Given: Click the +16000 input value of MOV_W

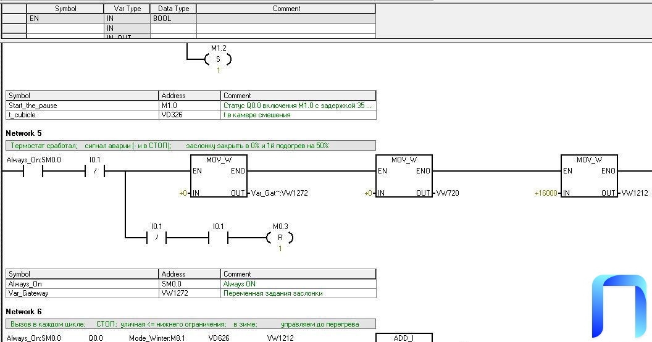Looking at the screenshot, I should pyautogui.click(x=546, y=193).
